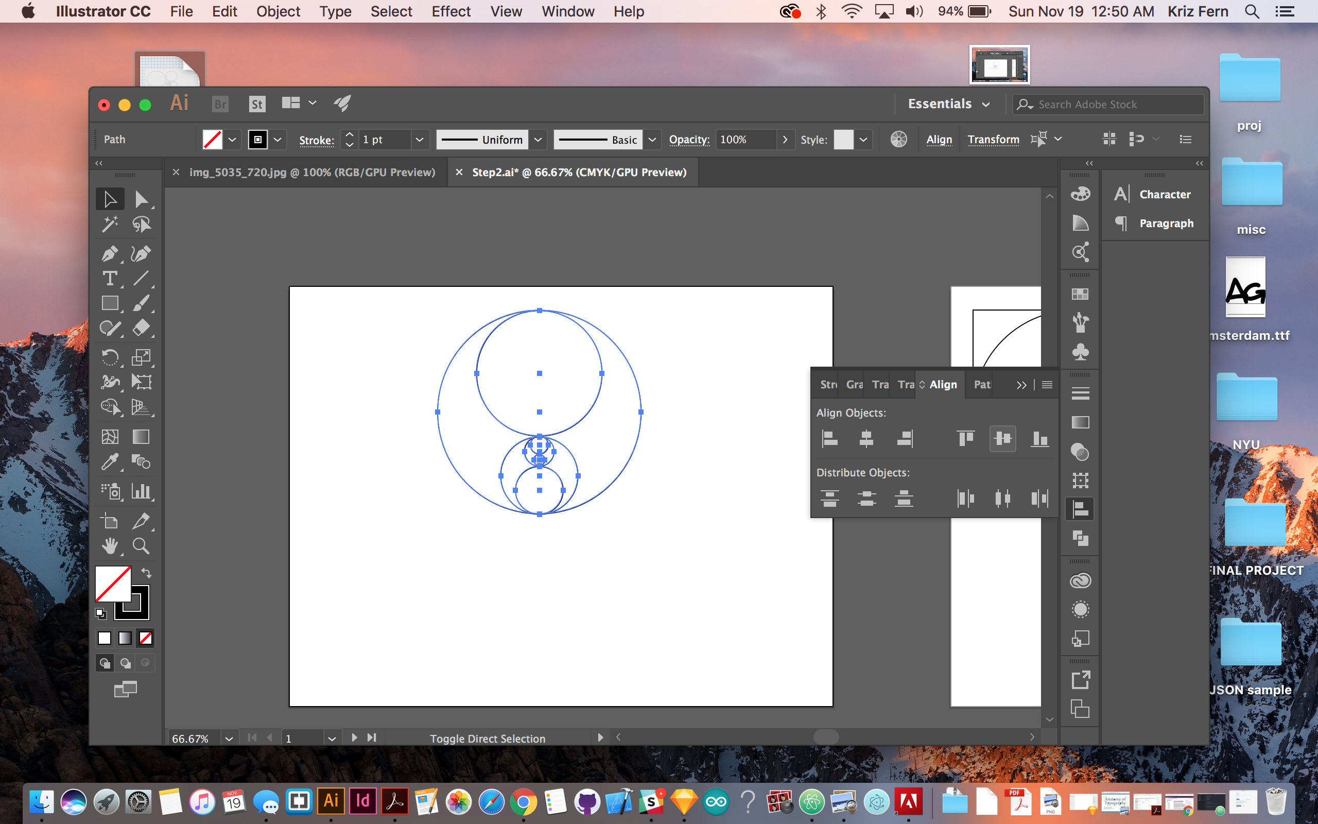
Task: Expand the stroke weight dropdown
Action: [x=420, y=140]
